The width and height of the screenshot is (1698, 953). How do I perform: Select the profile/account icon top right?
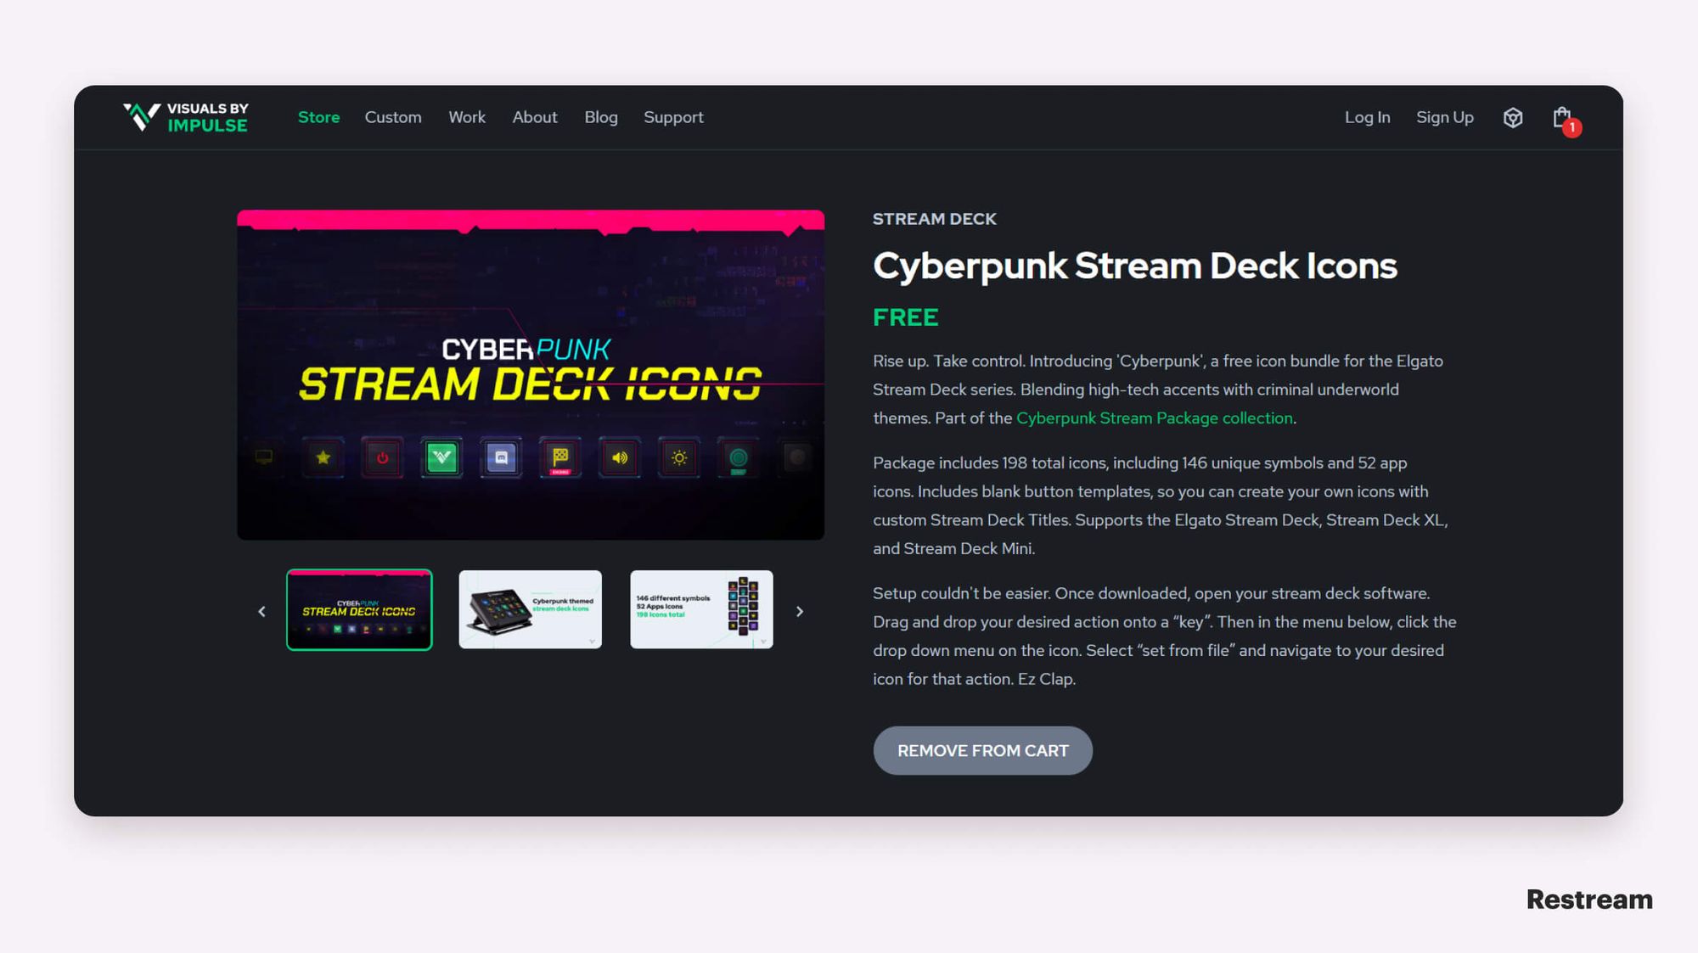[x=1513, y=116]
